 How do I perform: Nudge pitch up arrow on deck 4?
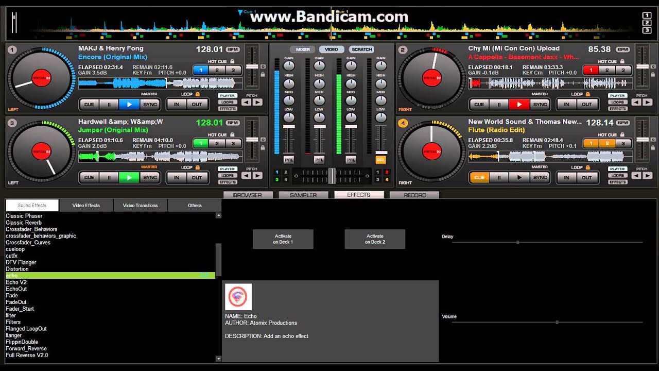(647, 175)
